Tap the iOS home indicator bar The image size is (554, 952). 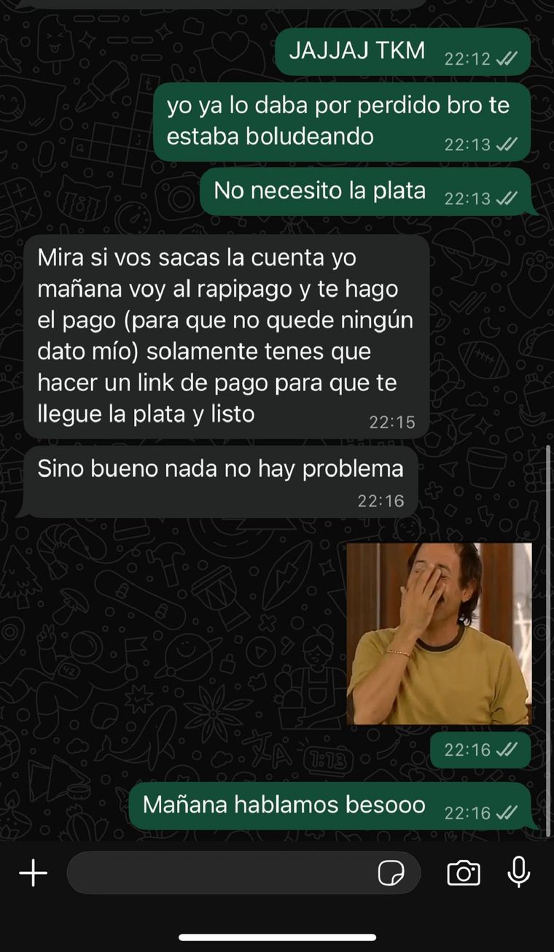(x=277, y=937)
